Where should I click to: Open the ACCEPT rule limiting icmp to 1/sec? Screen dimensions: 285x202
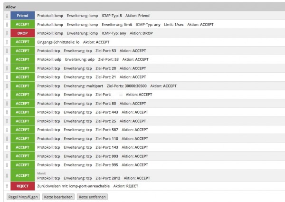click(144, 24)
